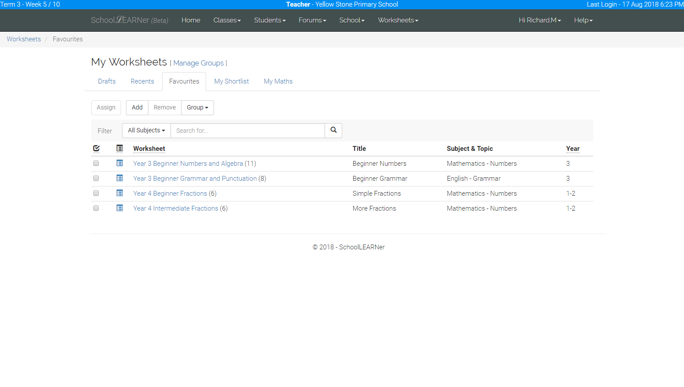Open the Group dropdown button
Screen dimensions: 684x387
(x=197, y=108)
